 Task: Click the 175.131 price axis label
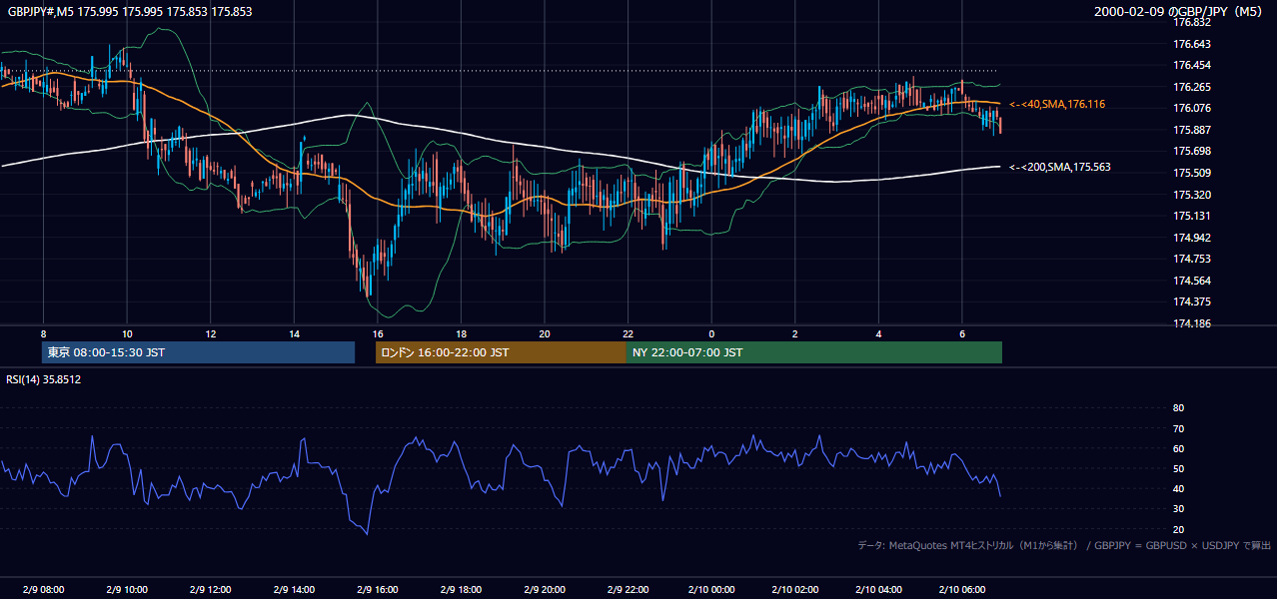(1192, 216)
